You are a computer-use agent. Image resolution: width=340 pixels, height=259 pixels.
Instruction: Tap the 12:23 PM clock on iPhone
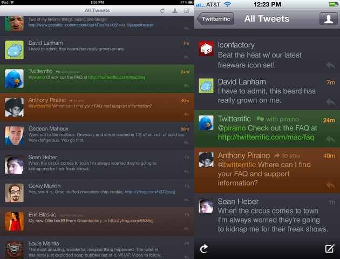(x=267, y=4)
